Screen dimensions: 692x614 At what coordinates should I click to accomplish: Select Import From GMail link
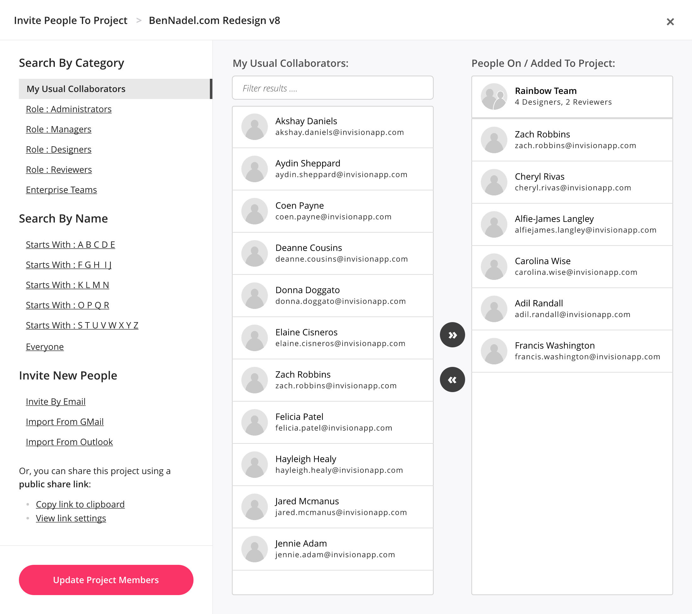pos(65,422)
